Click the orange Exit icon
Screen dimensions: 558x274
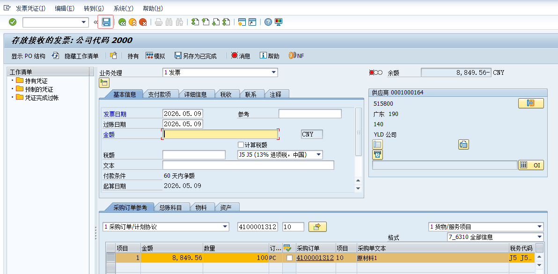[132, 22]
